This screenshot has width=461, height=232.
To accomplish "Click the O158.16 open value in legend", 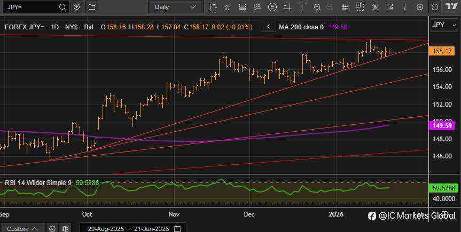I will click(113, 27).
